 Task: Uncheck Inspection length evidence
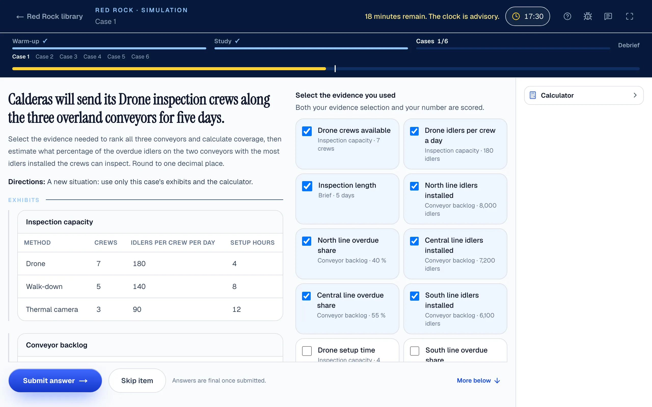point(307,186)
